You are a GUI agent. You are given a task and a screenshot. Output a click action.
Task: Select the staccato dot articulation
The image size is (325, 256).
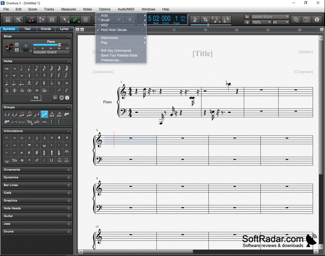click(x=7, y=145)
